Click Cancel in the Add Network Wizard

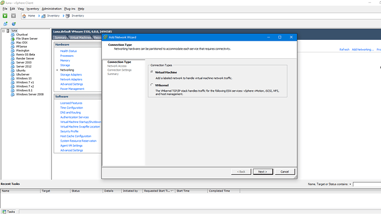click(285, 172)
